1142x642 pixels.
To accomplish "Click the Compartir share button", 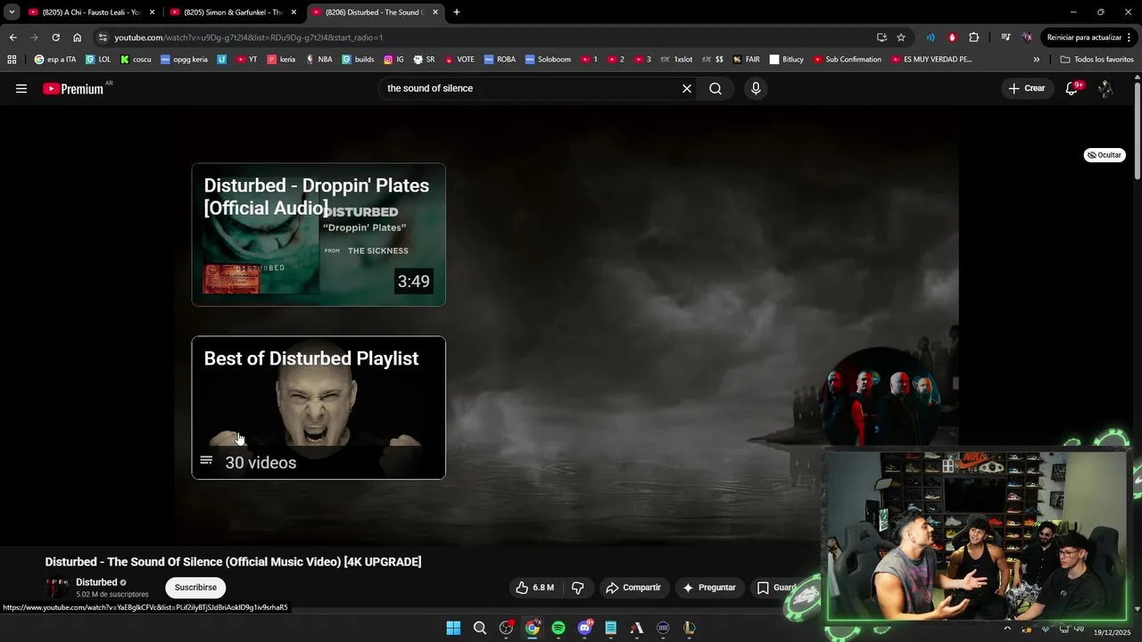I will click(633, 588).
